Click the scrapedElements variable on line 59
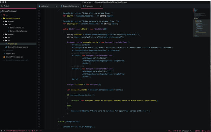The height and width of the screenshot is (132, 211). [x=79, y=90]
